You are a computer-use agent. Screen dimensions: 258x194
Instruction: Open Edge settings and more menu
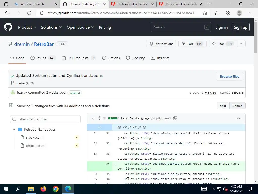(x=251, y=13)
